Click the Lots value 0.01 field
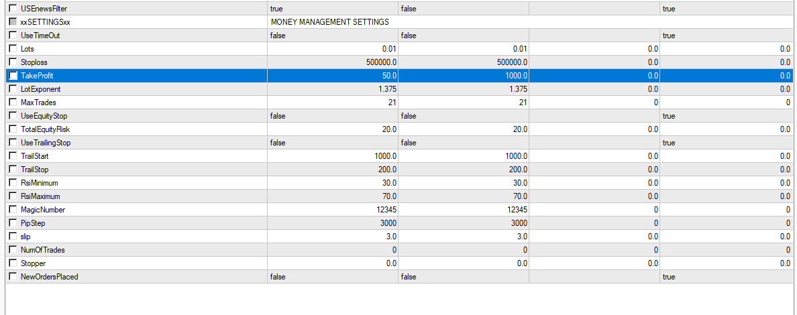This screenshot has width=797, height=315. pyautogui.click(x=332, y=49)
